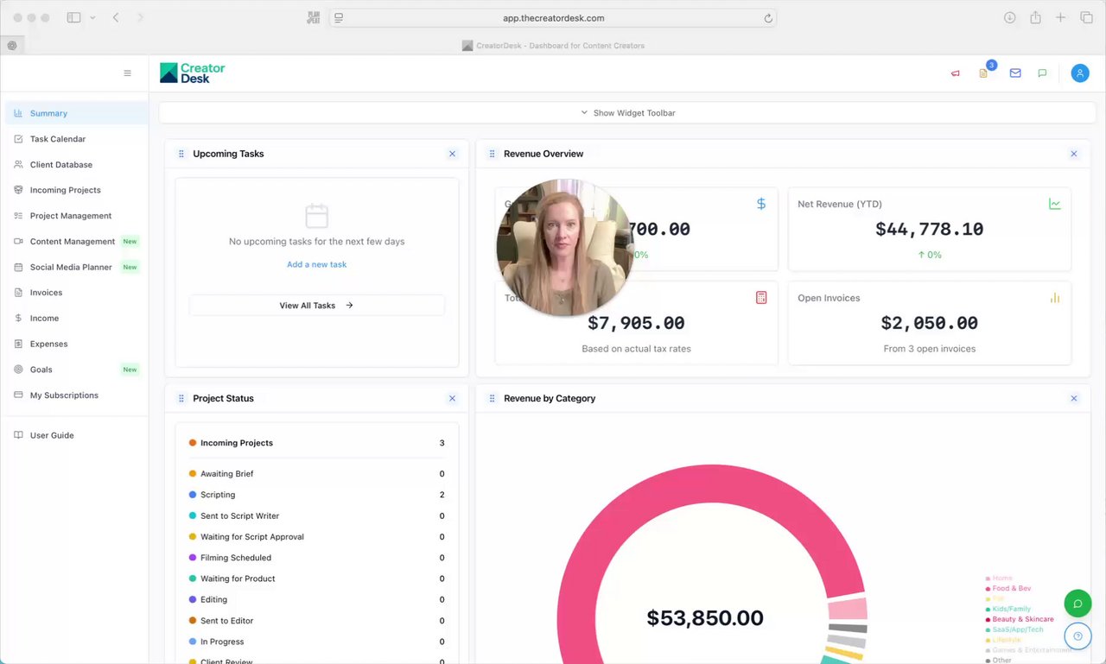
Task: Select Sent to Script Writer row
Action: (x=317, y=515)
